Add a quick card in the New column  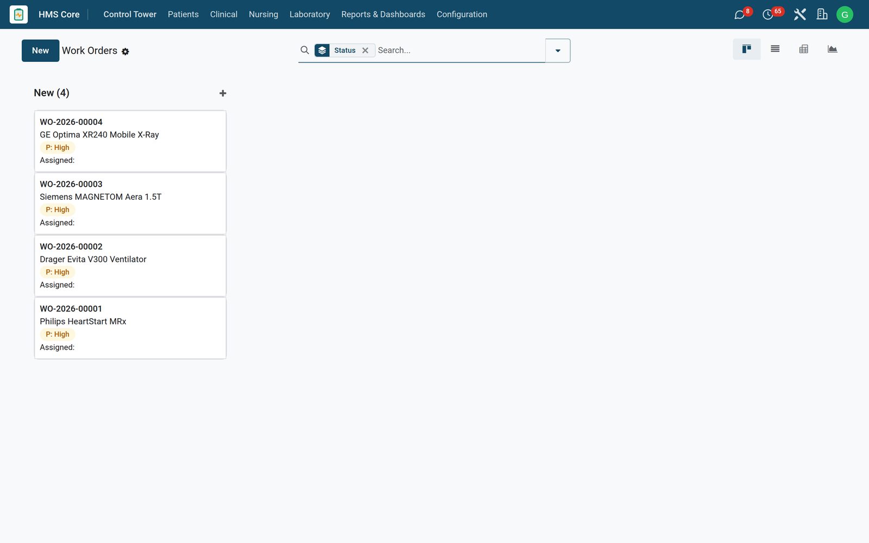tap(223, 93)
